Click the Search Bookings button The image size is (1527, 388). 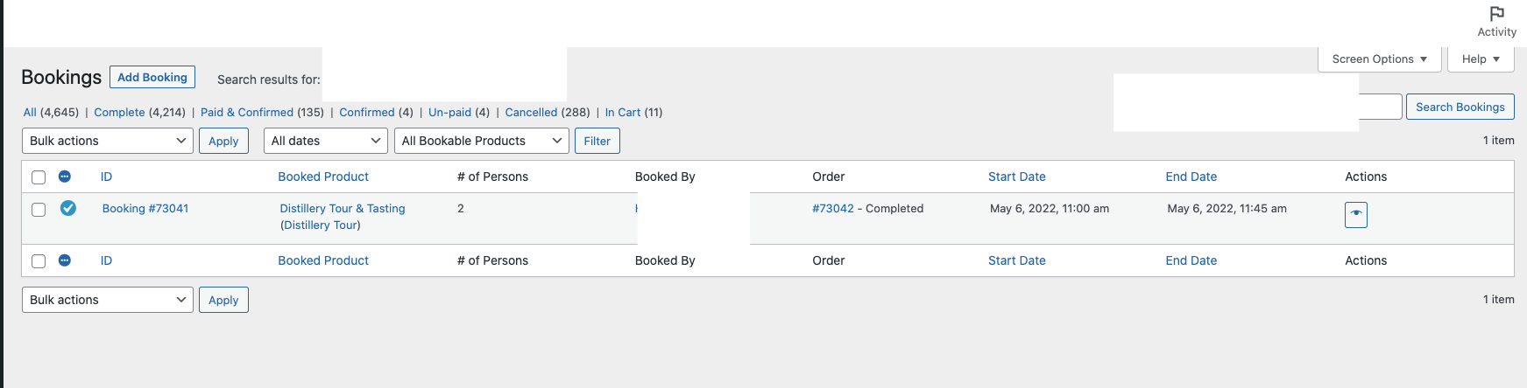pyautogui.click(x=1460, y=107)
